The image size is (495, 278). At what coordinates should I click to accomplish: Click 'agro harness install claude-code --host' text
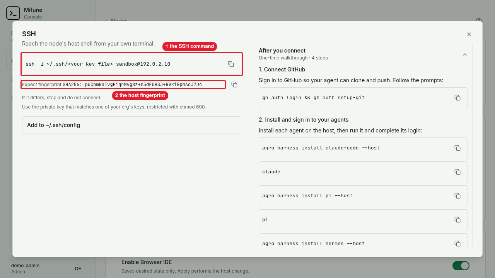click(321, 148)
